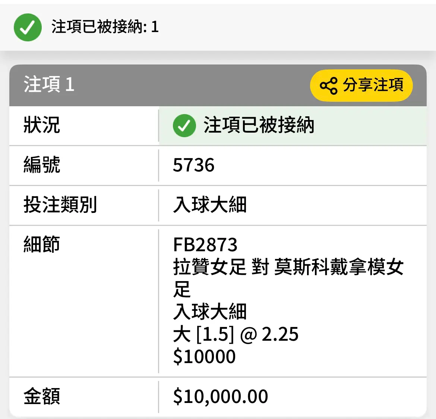Click the $10,000.00 amount value

[220, 397]
